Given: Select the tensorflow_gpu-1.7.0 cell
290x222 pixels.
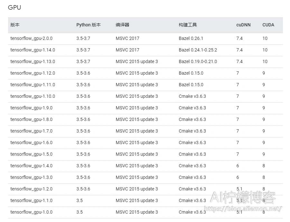Looking at the screenshot, I should coord(32,131).
